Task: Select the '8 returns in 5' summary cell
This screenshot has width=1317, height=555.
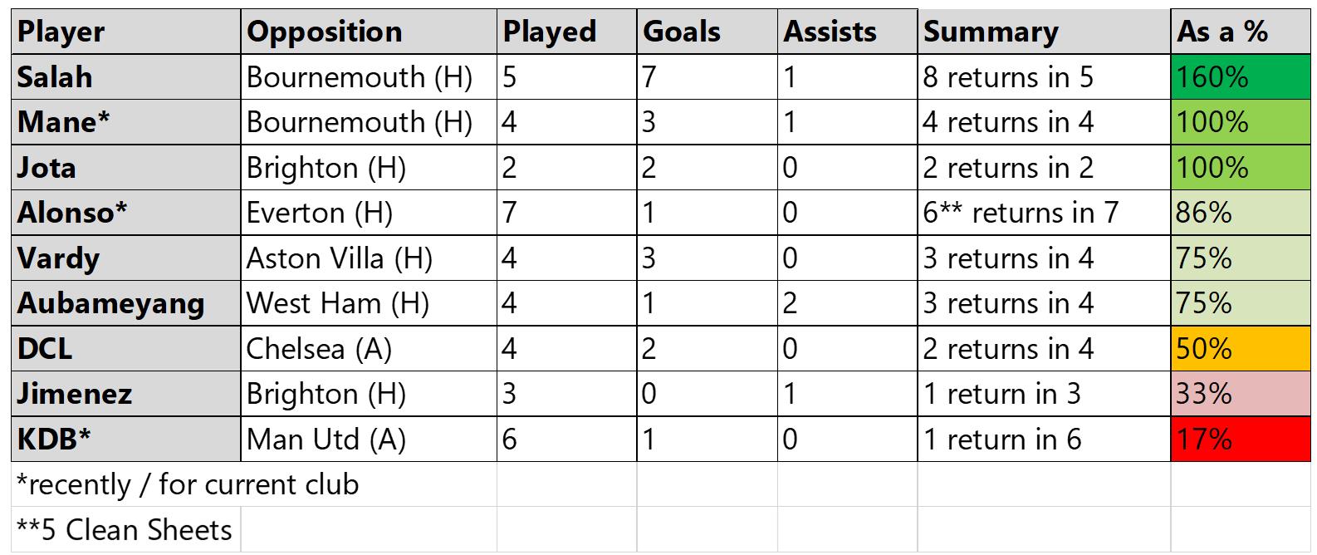Action: (x=1044, y=77)
